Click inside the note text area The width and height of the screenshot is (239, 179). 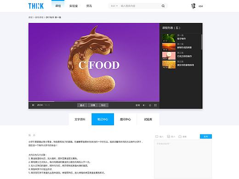pyautogui.click(x=183, y=159)
